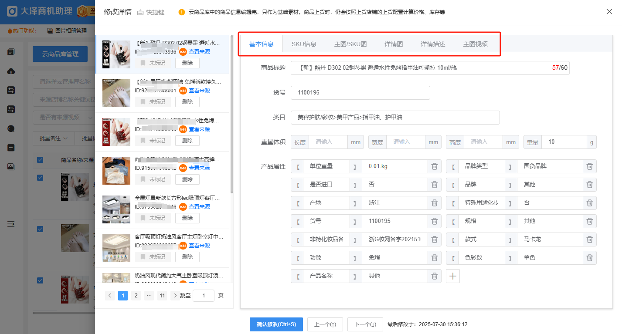
Task: Add a new product attribute with plus icon
Action: pyautogui.click(x=453, y=276)
